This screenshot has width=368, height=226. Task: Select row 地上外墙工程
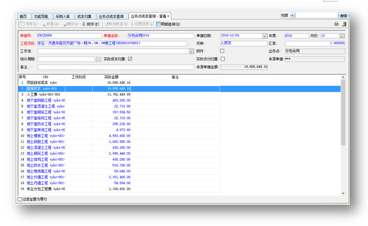[119, 177]
